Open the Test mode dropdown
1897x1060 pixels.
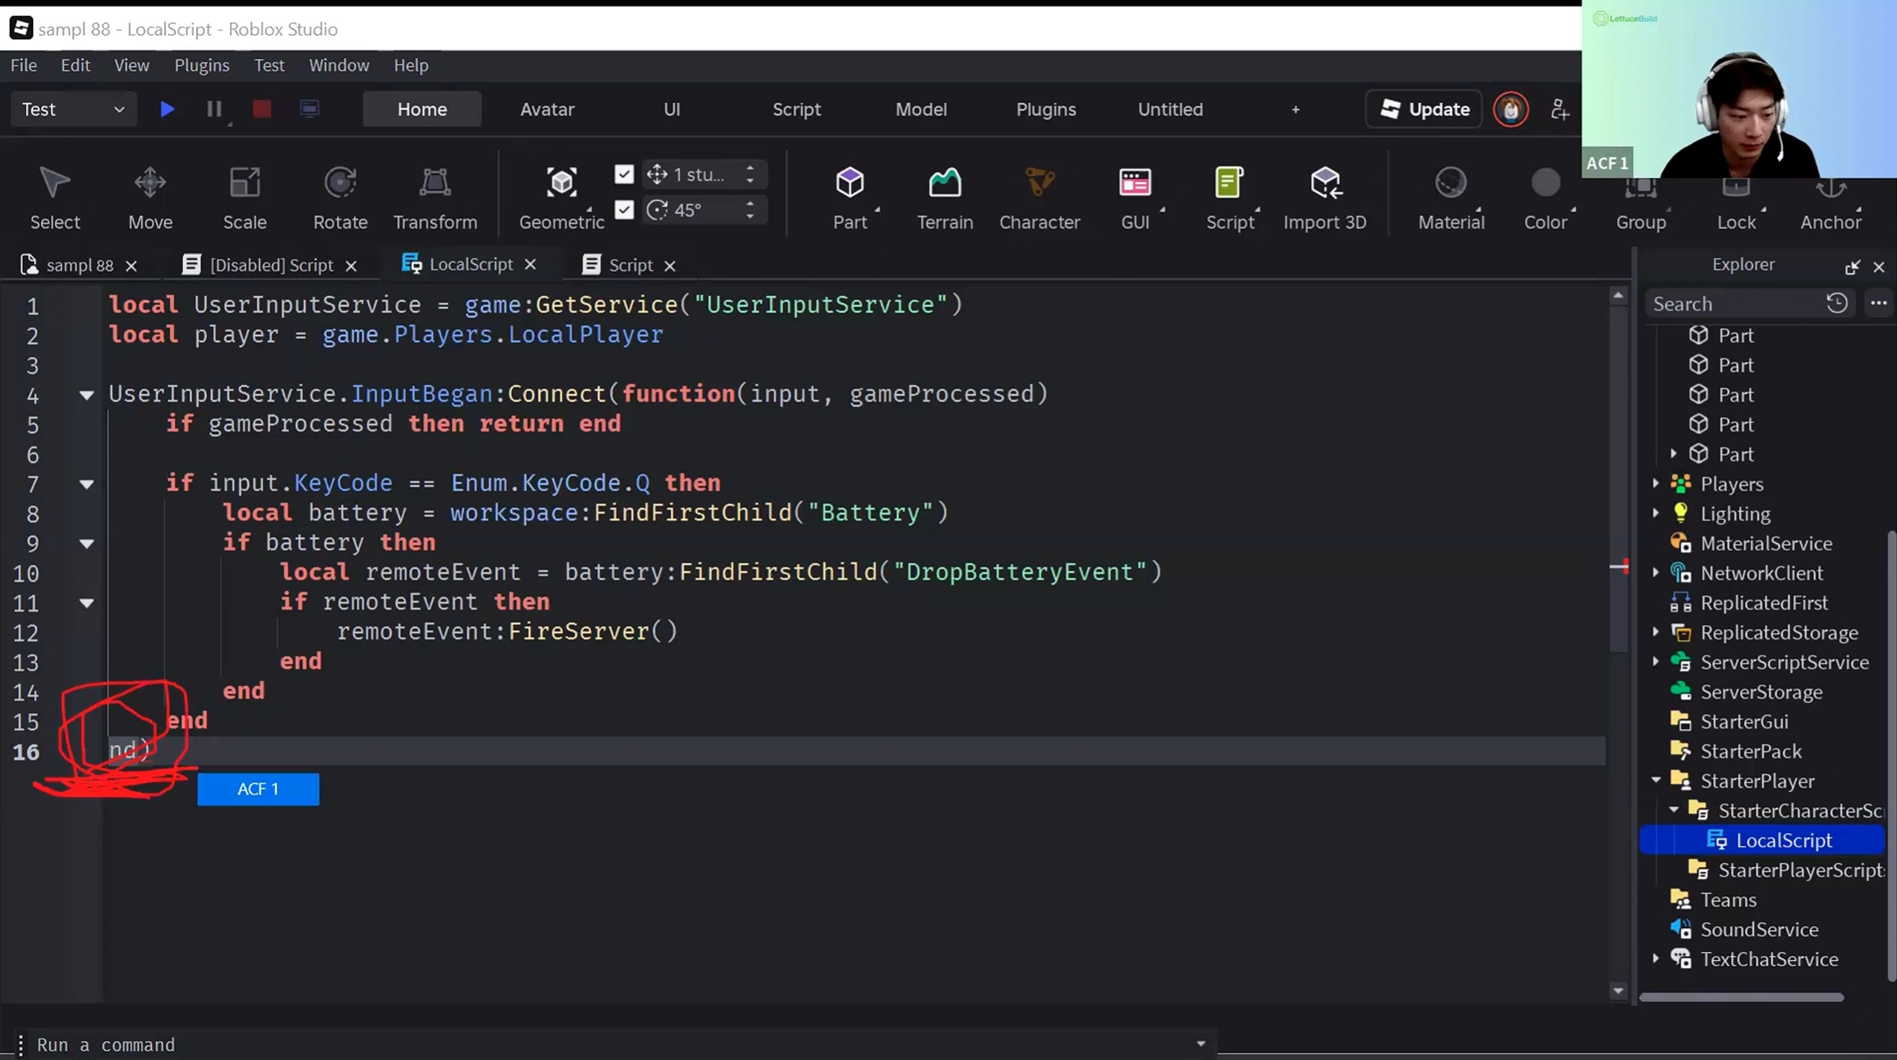pyautogui.click(x=73, y=109)
